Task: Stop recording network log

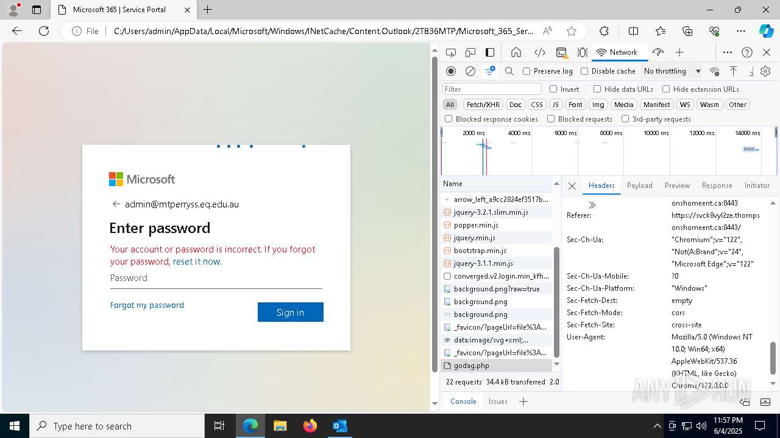Action: (451, 71)
